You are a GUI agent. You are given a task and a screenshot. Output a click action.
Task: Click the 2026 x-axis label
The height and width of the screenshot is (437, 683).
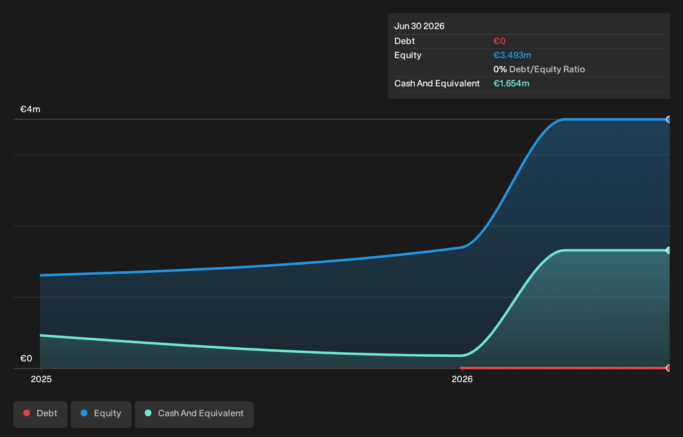[x=462, y=379]
